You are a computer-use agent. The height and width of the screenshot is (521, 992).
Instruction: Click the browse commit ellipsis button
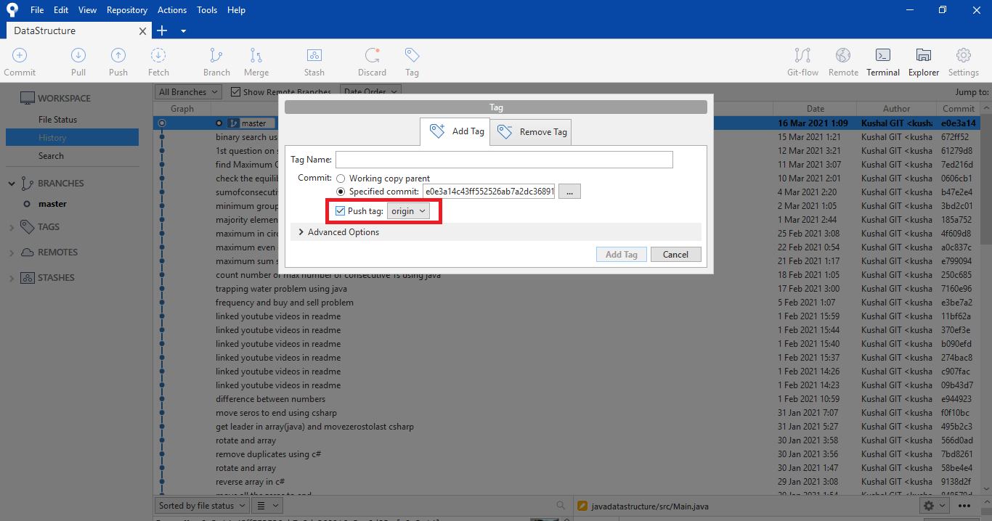pos(570,192)
